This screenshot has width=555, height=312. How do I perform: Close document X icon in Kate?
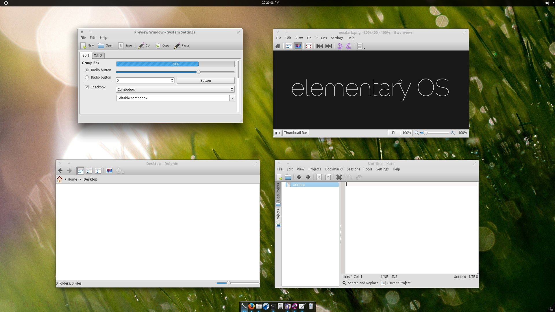click(x=339, y=177)
